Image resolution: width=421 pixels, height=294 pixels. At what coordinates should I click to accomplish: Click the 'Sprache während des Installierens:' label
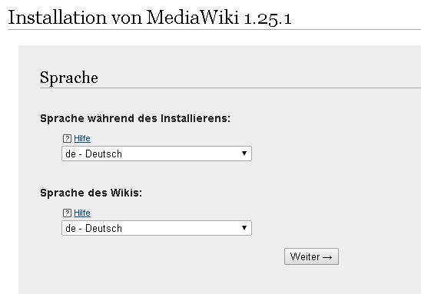click(135, 118)
